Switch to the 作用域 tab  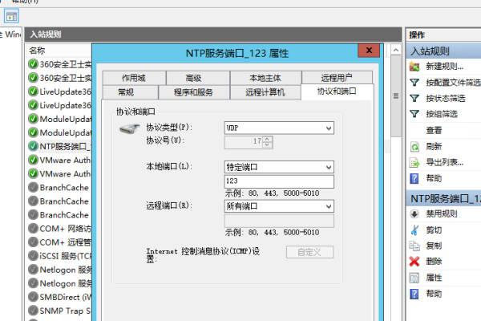point(134,78)
